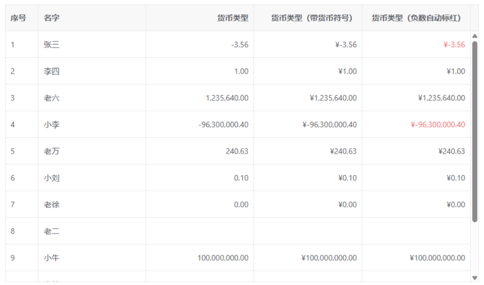
Task: Click the scrollbar up arrow
Action: (x=475, y=36)
